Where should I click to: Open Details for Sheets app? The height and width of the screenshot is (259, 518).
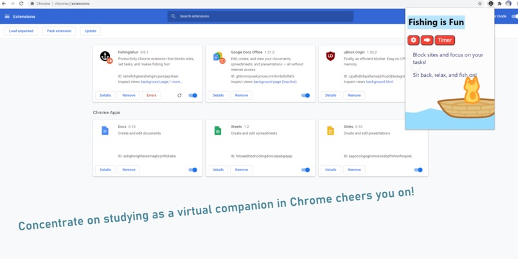tap(218, 170)
